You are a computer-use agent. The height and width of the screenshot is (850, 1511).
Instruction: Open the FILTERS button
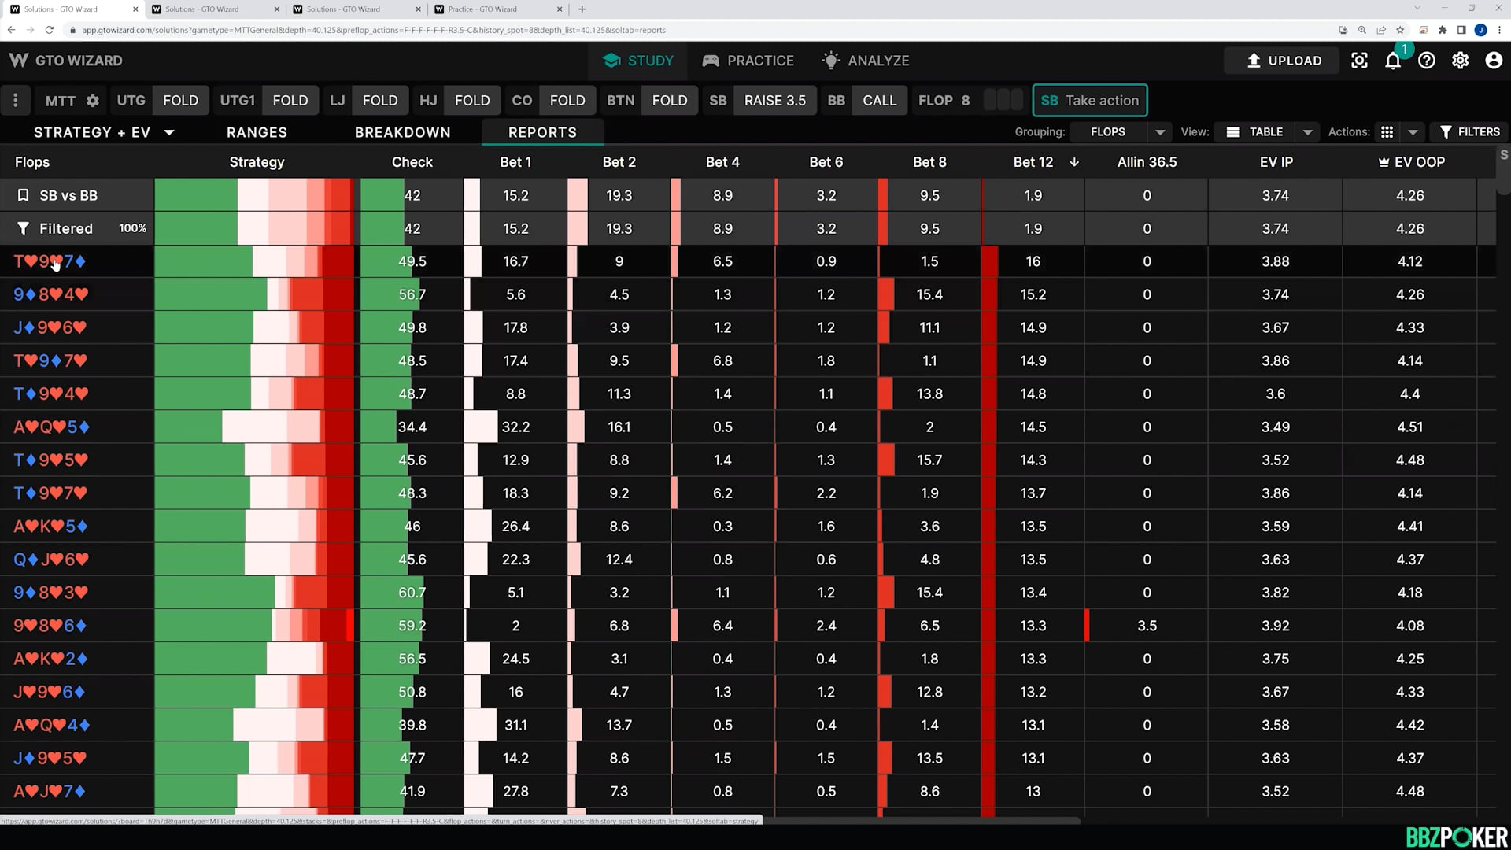[1469, 132]
